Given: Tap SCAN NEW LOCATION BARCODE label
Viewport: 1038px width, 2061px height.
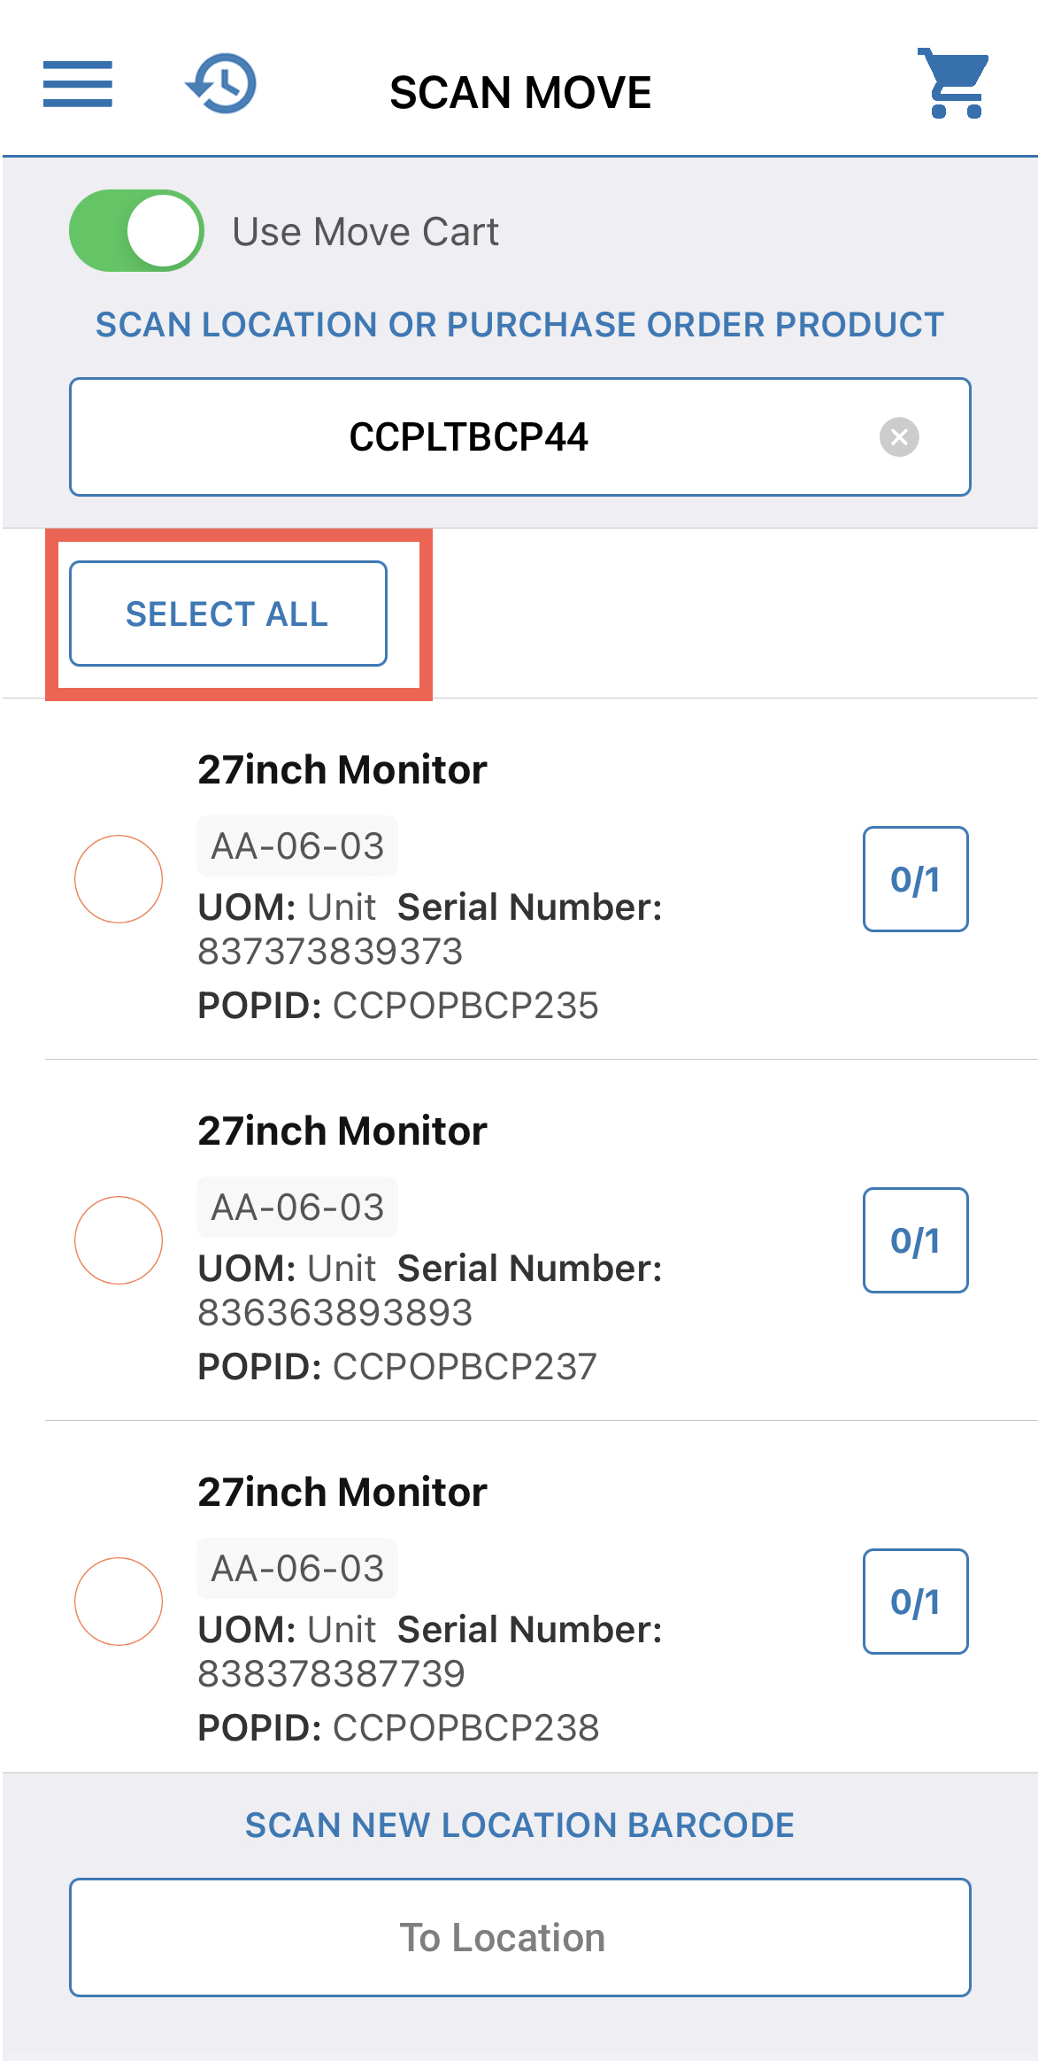Looking at the screenshot, I should point(519,1825).
